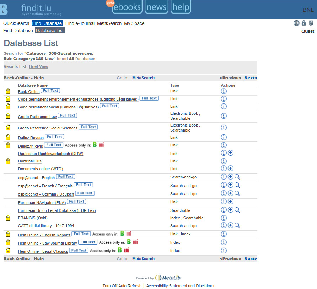The height and width of the screenshot is (289, 317).
Task: Click the 'Guest' user label
Action: (308, 31)
